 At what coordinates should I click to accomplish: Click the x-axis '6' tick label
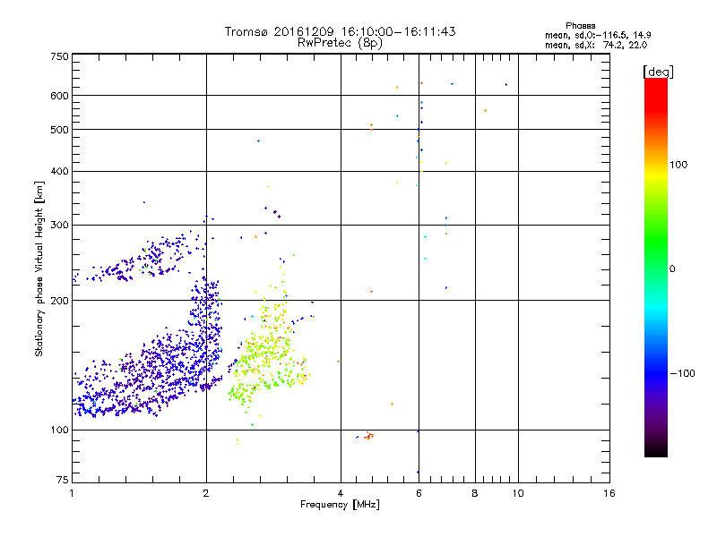click(x=419, y=493)
